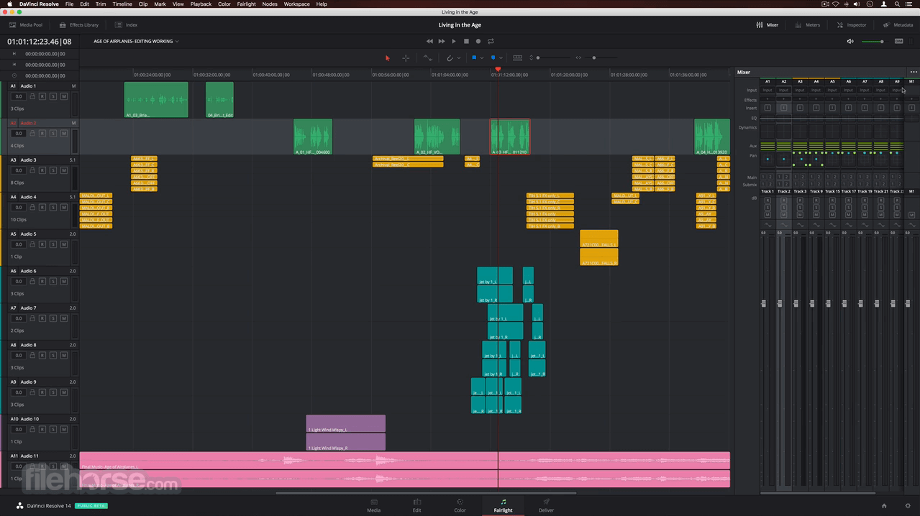Switch to the Edit page

click(416, 505)
